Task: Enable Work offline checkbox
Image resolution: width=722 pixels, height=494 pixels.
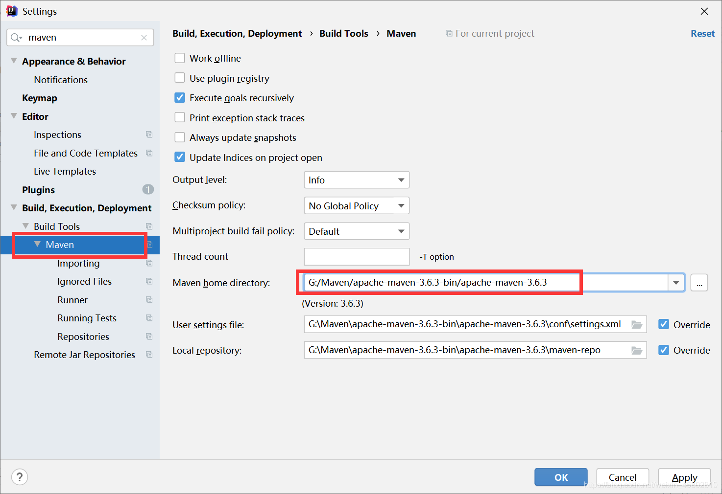Action: tap(180, 58)
